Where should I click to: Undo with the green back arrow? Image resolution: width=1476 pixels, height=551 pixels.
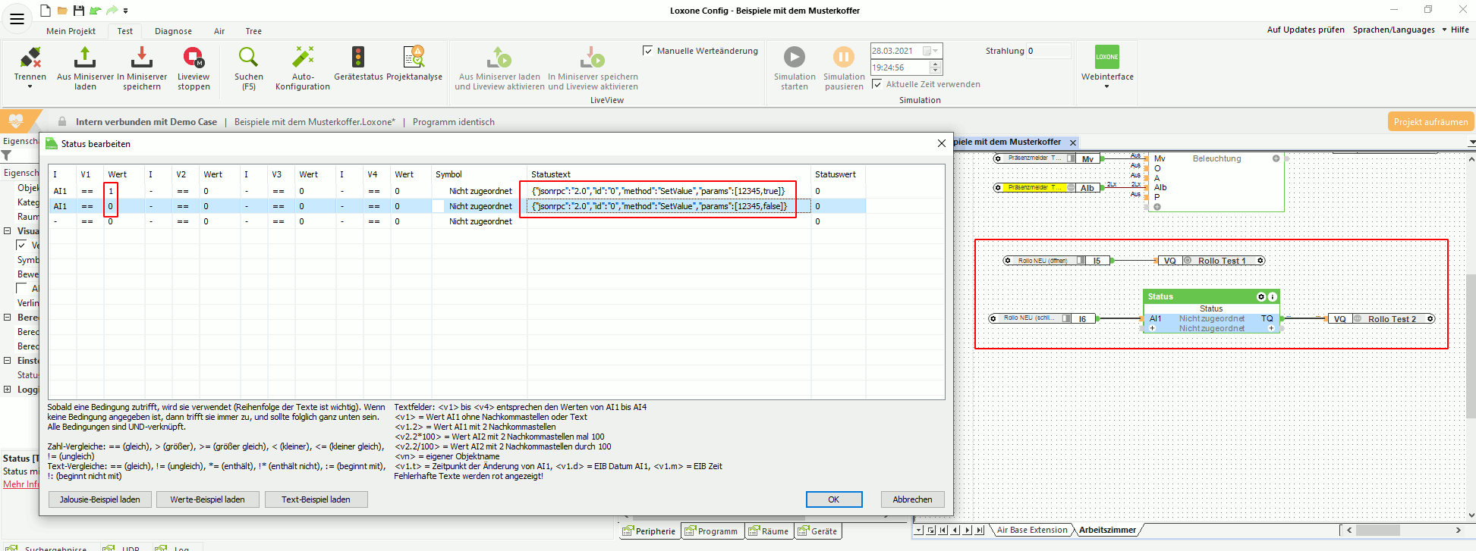[x=96, y=11]
